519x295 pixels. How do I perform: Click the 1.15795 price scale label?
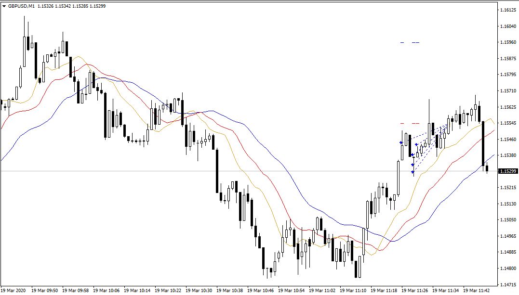[x=508, y=75]
